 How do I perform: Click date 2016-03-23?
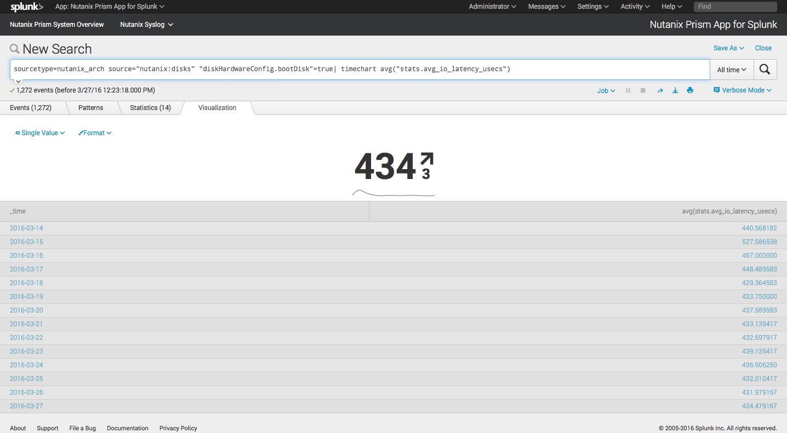click(x=26, y=351)
